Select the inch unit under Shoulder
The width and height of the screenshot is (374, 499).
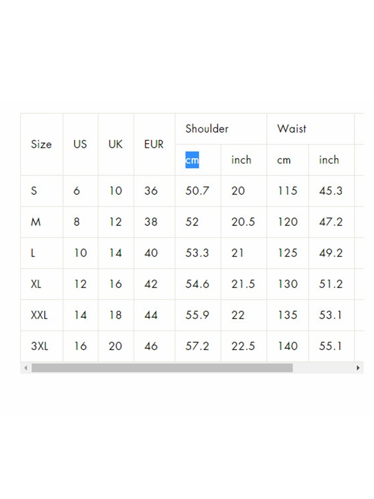point(241,160)
